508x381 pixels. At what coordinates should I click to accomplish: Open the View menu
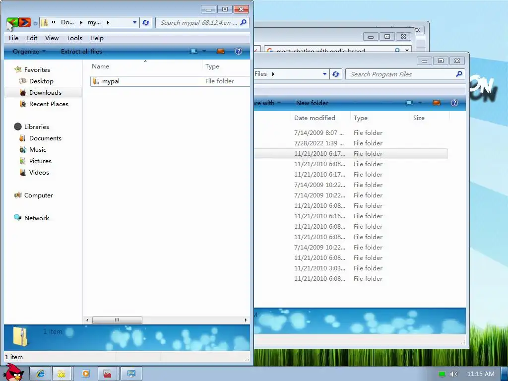click(x=52, y=38)
